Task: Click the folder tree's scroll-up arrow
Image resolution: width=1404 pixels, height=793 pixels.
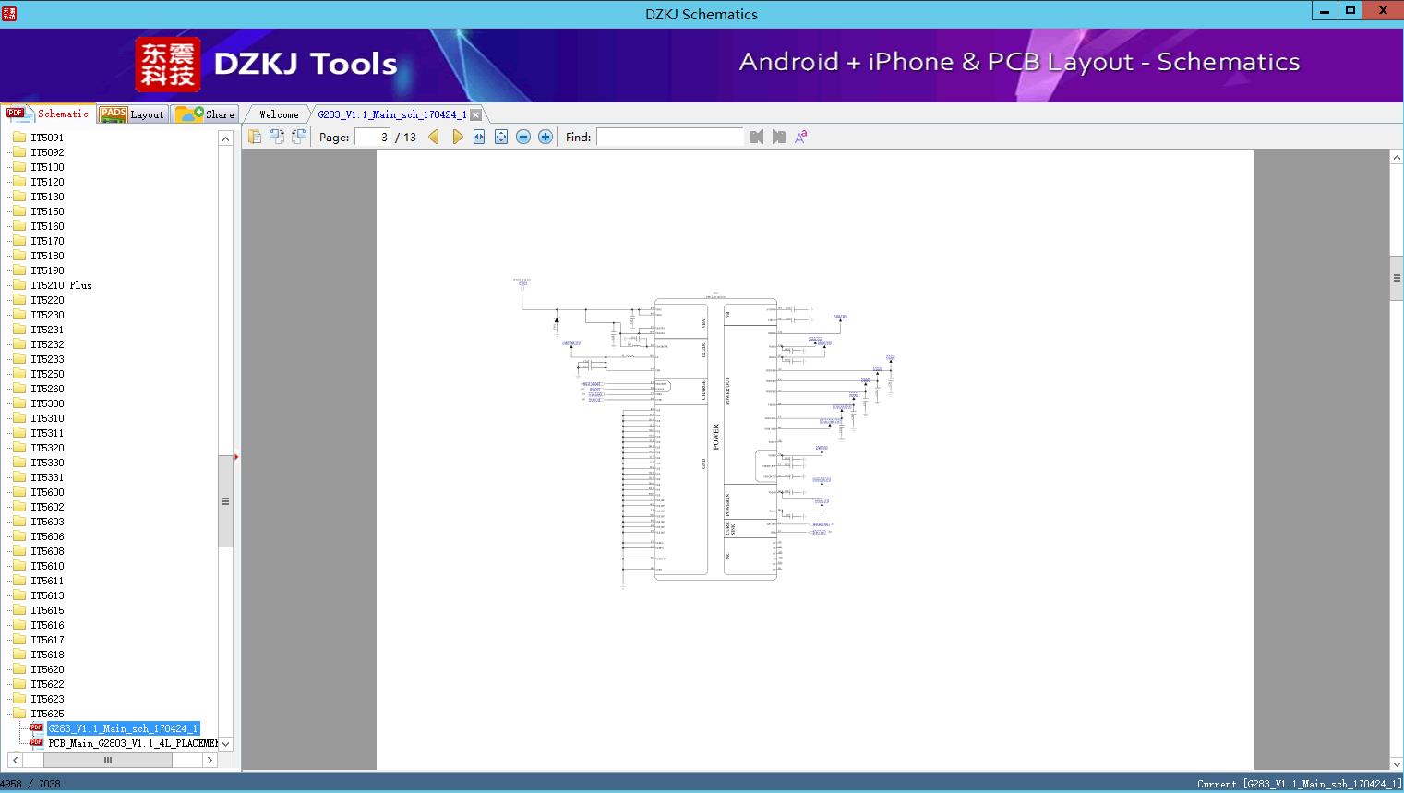Action: 225,138
